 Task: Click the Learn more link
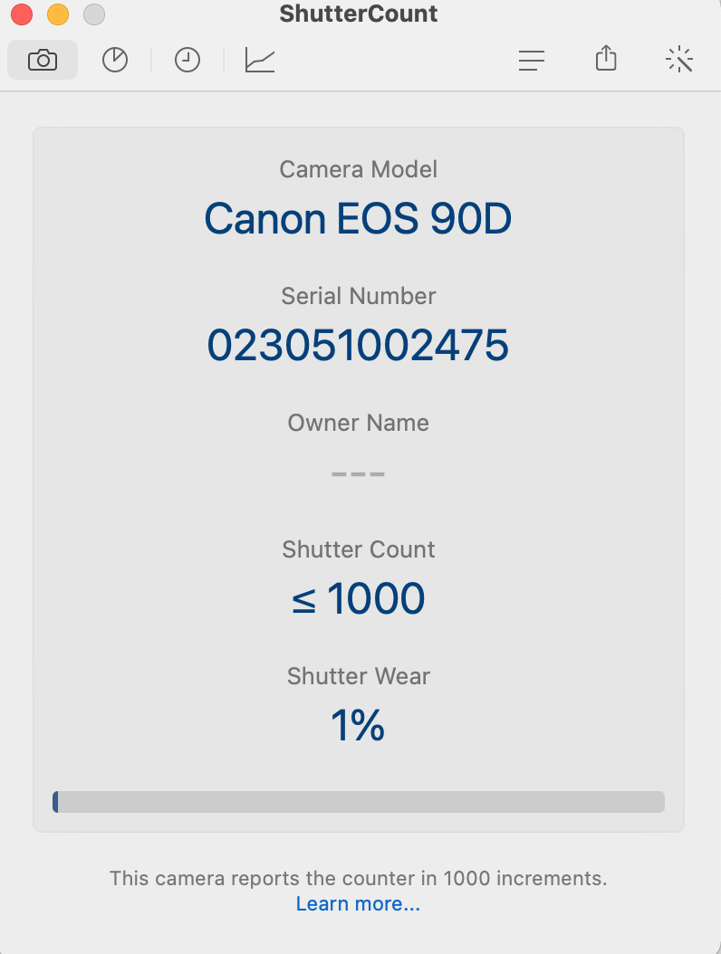pos(358,903)
